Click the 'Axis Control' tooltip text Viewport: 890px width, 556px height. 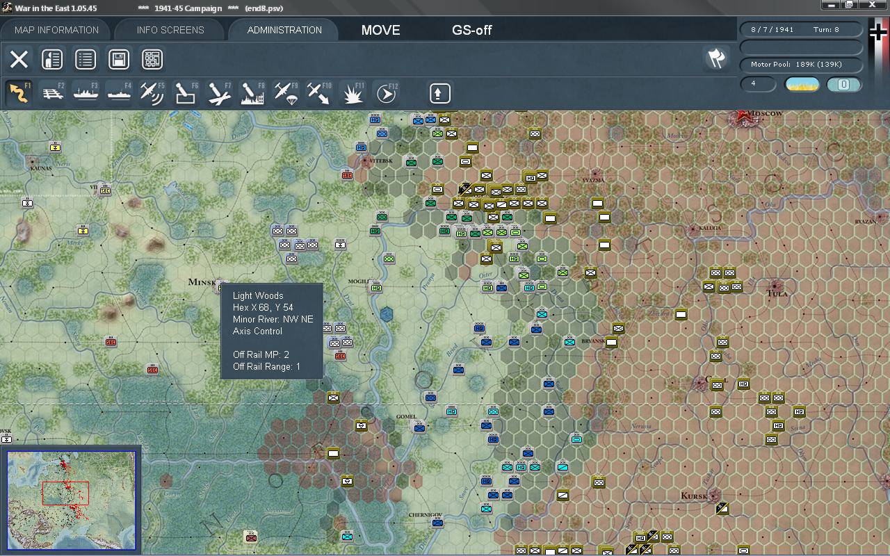pos(258,332)
